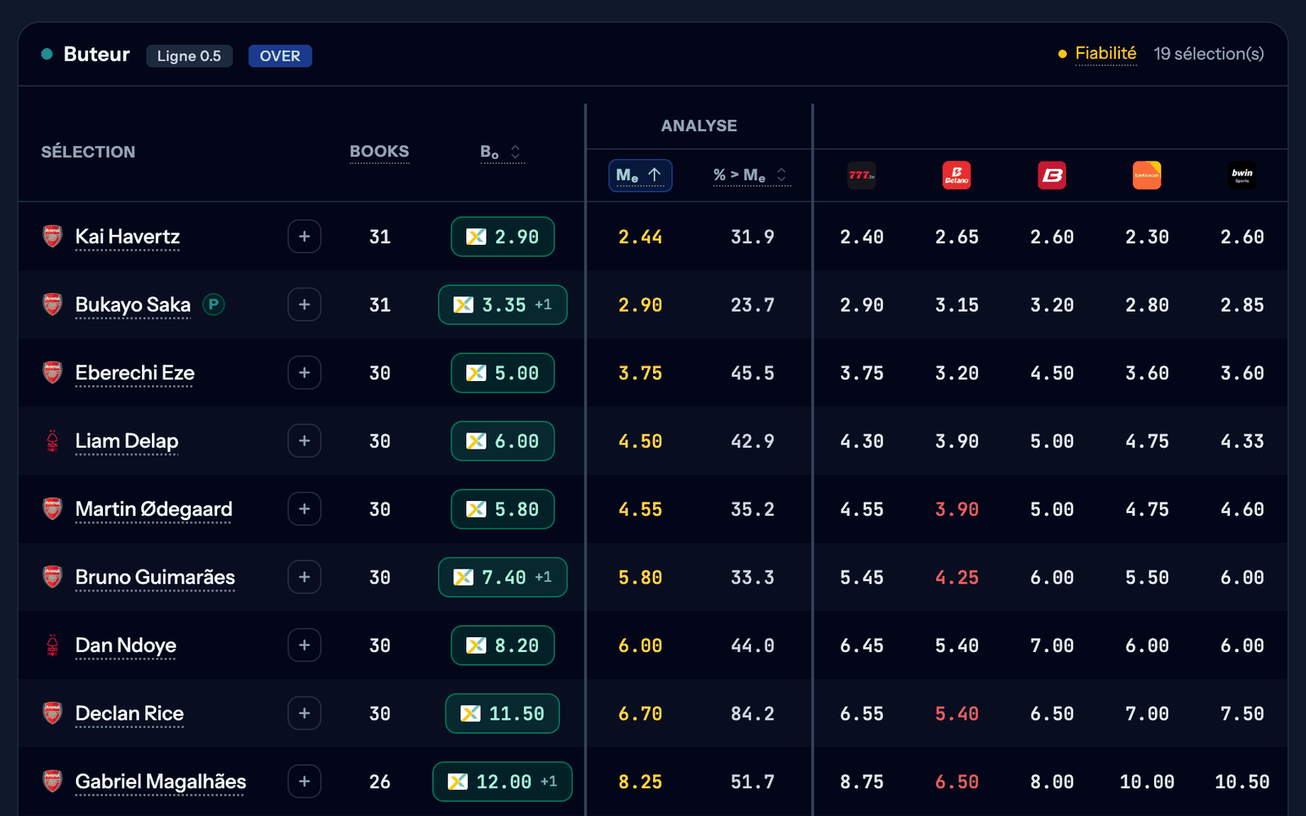Open Kai Havertz player link
The height and width of the screenshot is (816, 1306).
pyautogui.click(x=127, y=237)
